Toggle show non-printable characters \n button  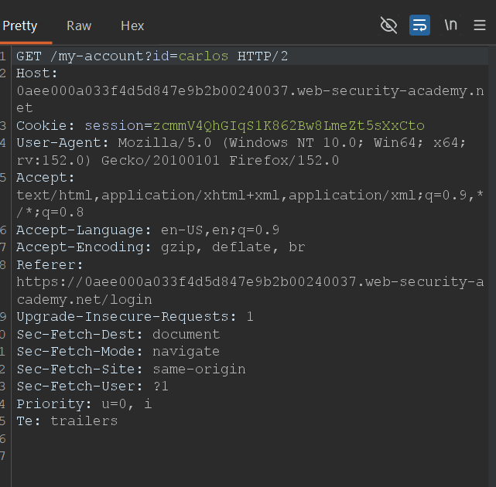451,25
